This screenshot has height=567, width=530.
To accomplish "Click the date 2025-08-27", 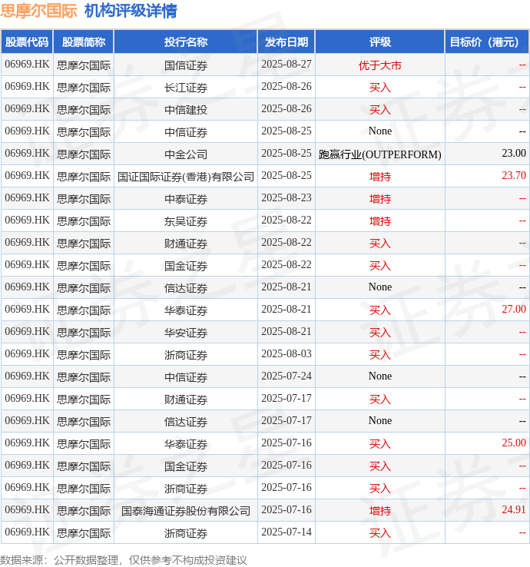I will 287,65.
